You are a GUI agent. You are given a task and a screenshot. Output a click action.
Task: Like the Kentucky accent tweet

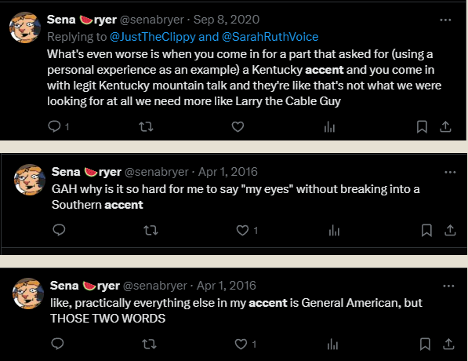[x=238, y=126]
